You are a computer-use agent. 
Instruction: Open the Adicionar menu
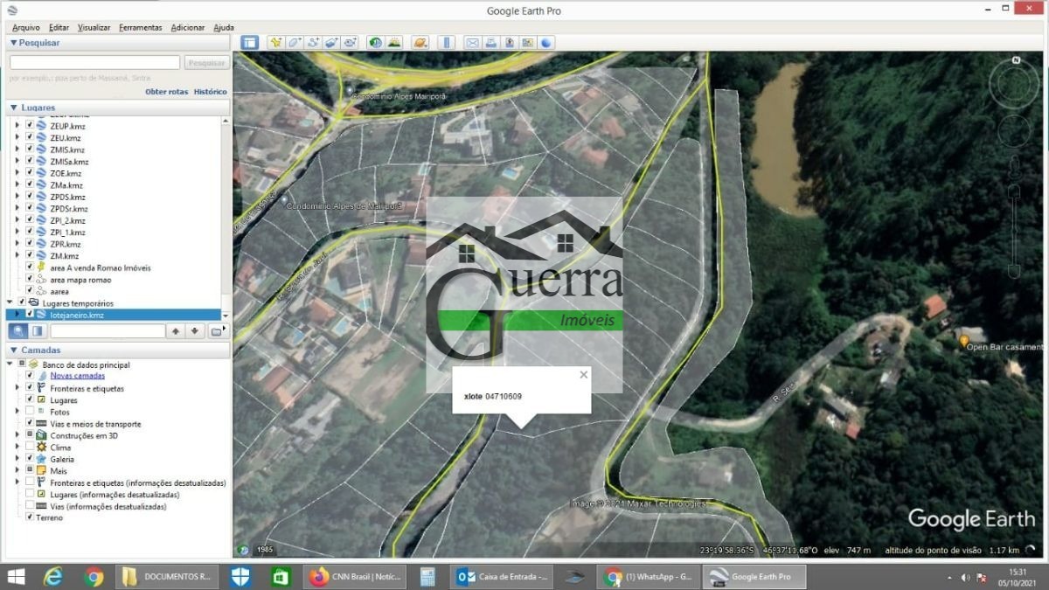188,27
